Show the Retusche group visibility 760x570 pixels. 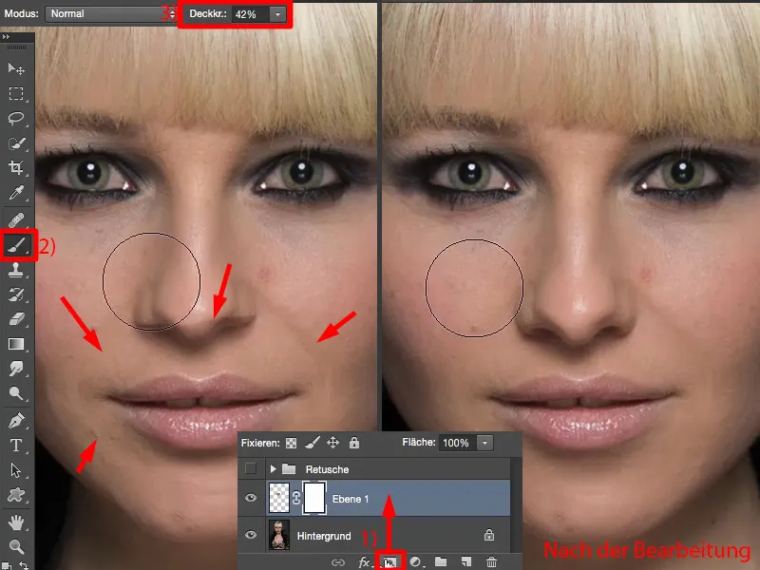[x=251, y=467]
